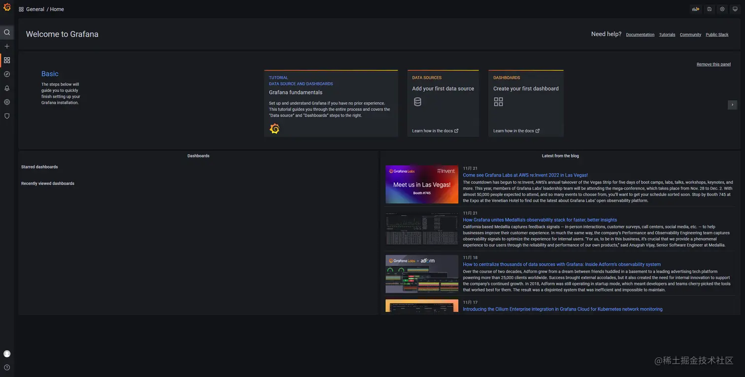Viewport: 745px width, 377px height.
Task: Click the DATA SOURCES card label
Action: (x=427, y=78)
